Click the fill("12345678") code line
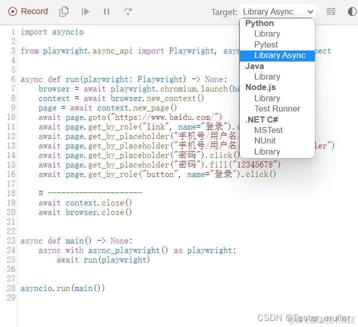The image size is (358, 327). point(159,165)
